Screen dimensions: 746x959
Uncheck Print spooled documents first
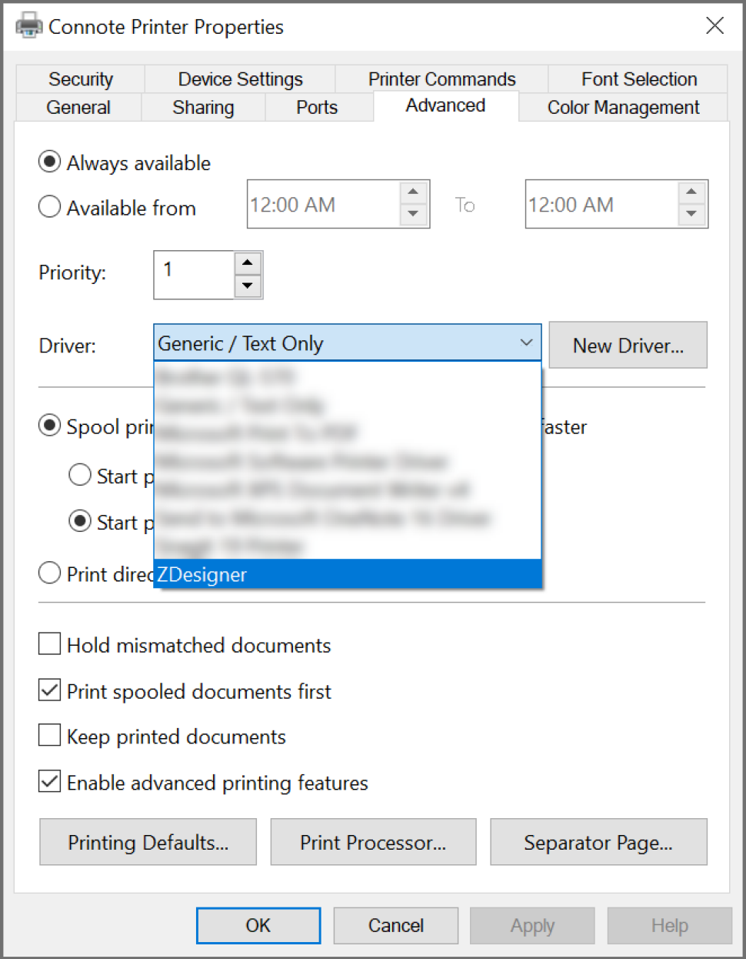[48, 690]
